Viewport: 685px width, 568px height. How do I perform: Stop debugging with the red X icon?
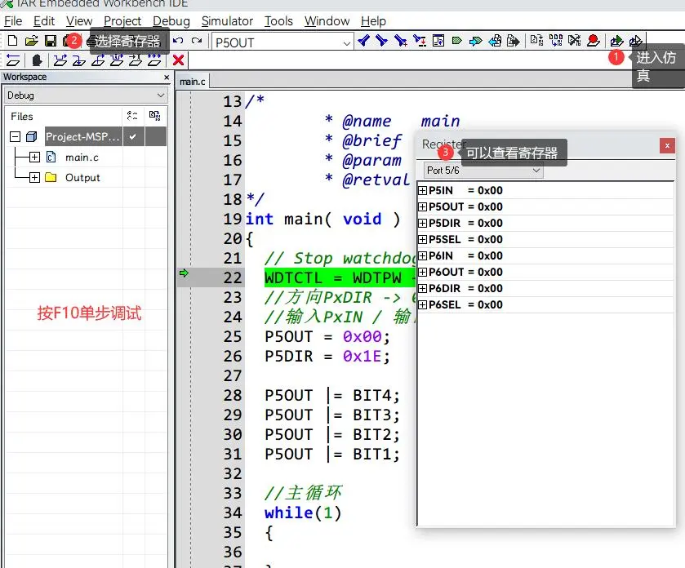tap(178, 60)
